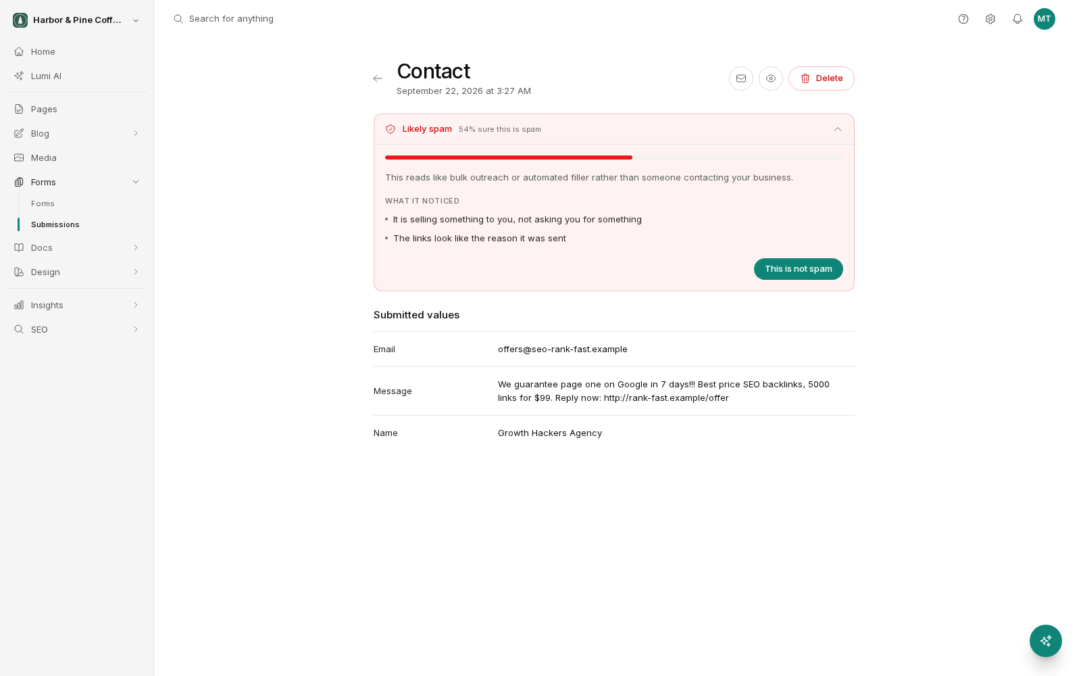The width and height of the screenshot is (1081, 676).
Task: Delete this submission
Action: pyautogui.click(x=822, y=78)
